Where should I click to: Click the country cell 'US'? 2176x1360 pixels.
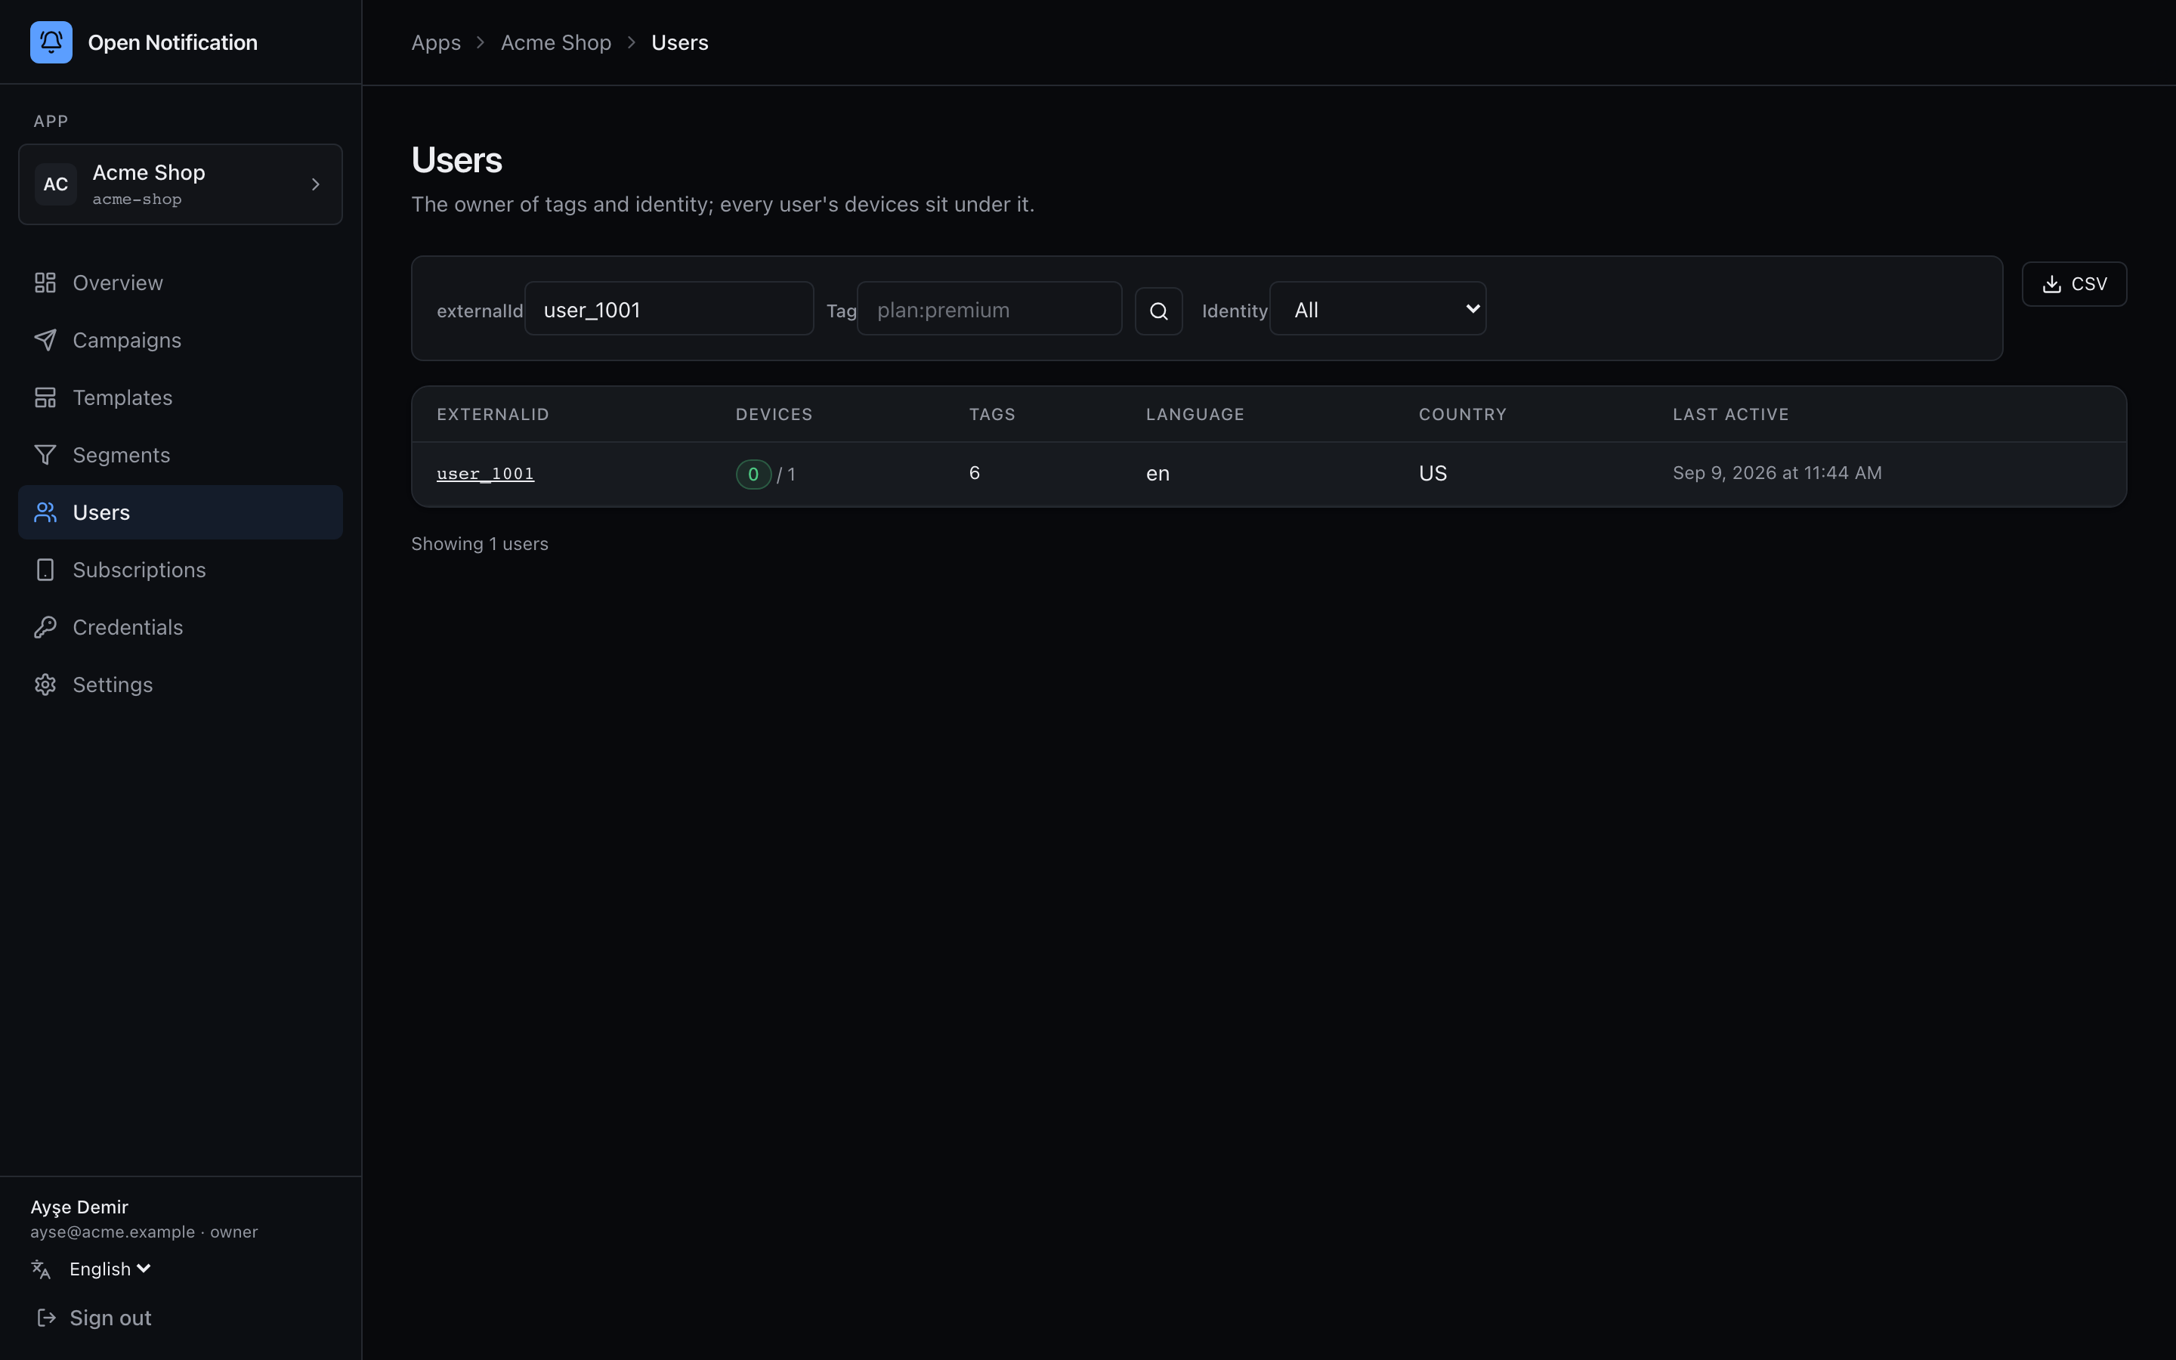(x=1433, y=474)
